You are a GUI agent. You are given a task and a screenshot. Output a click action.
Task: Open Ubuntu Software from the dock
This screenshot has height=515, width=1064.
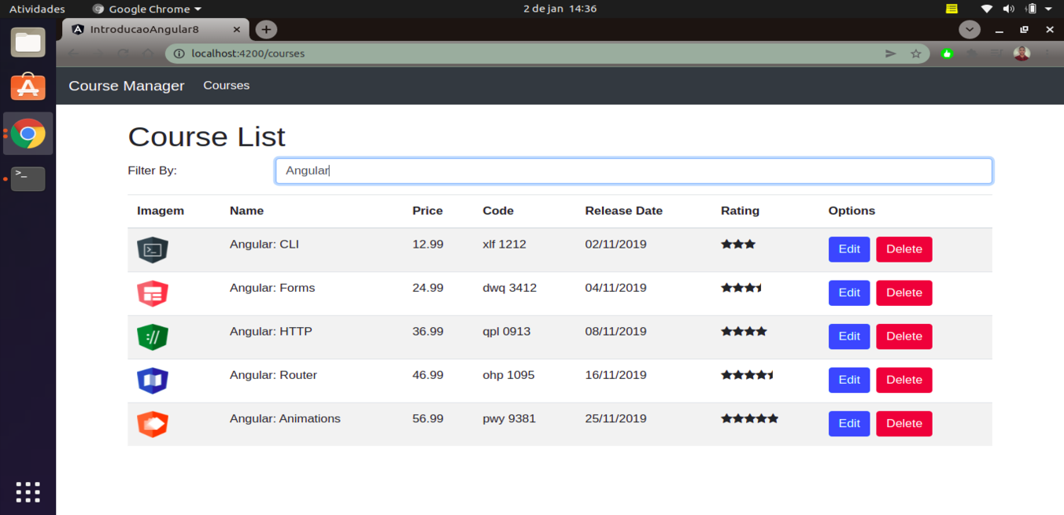pos(28,87)
